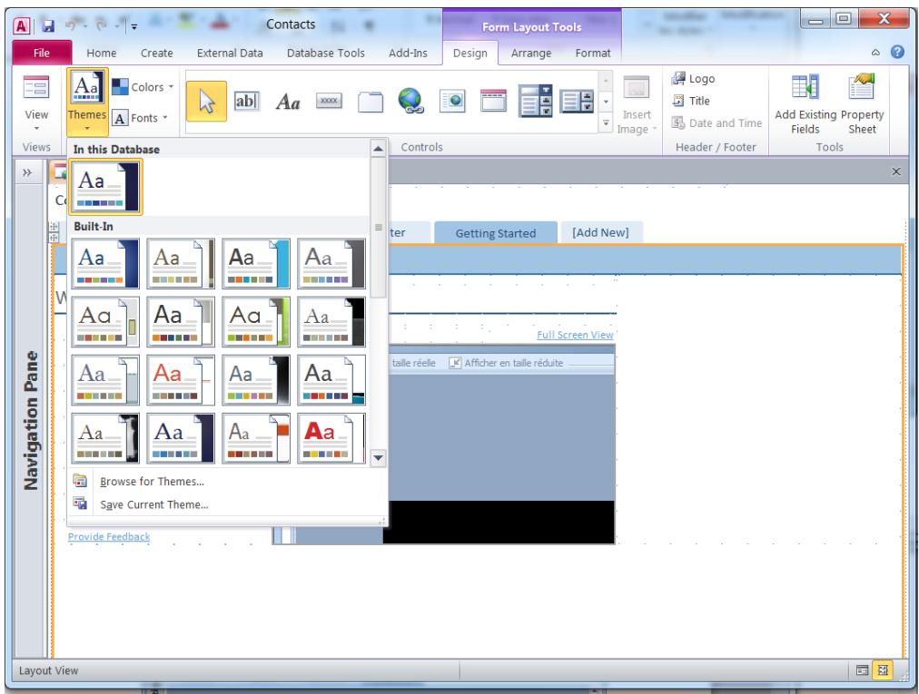The width and height of the screenshot is (919, 694).
Task: Switch to Form View in status bar
Action: tap(862, 670)
